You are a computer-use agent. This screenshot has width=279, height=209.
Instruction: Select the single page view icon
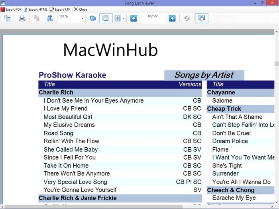(93, 18)
